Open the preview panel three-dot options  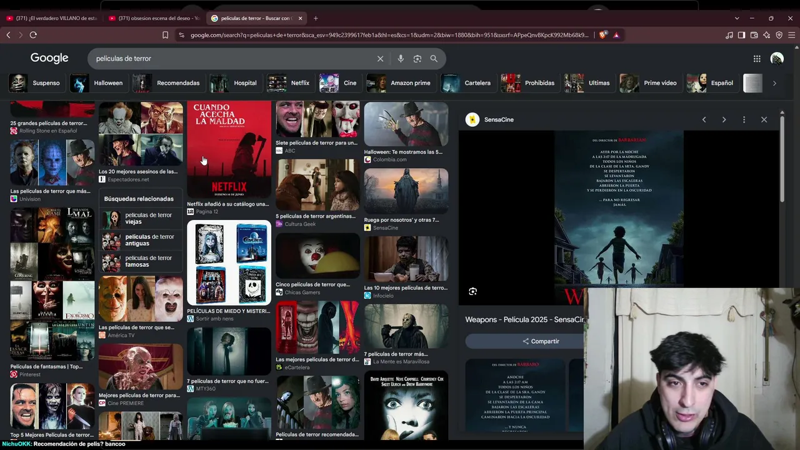tap(744, 119)
